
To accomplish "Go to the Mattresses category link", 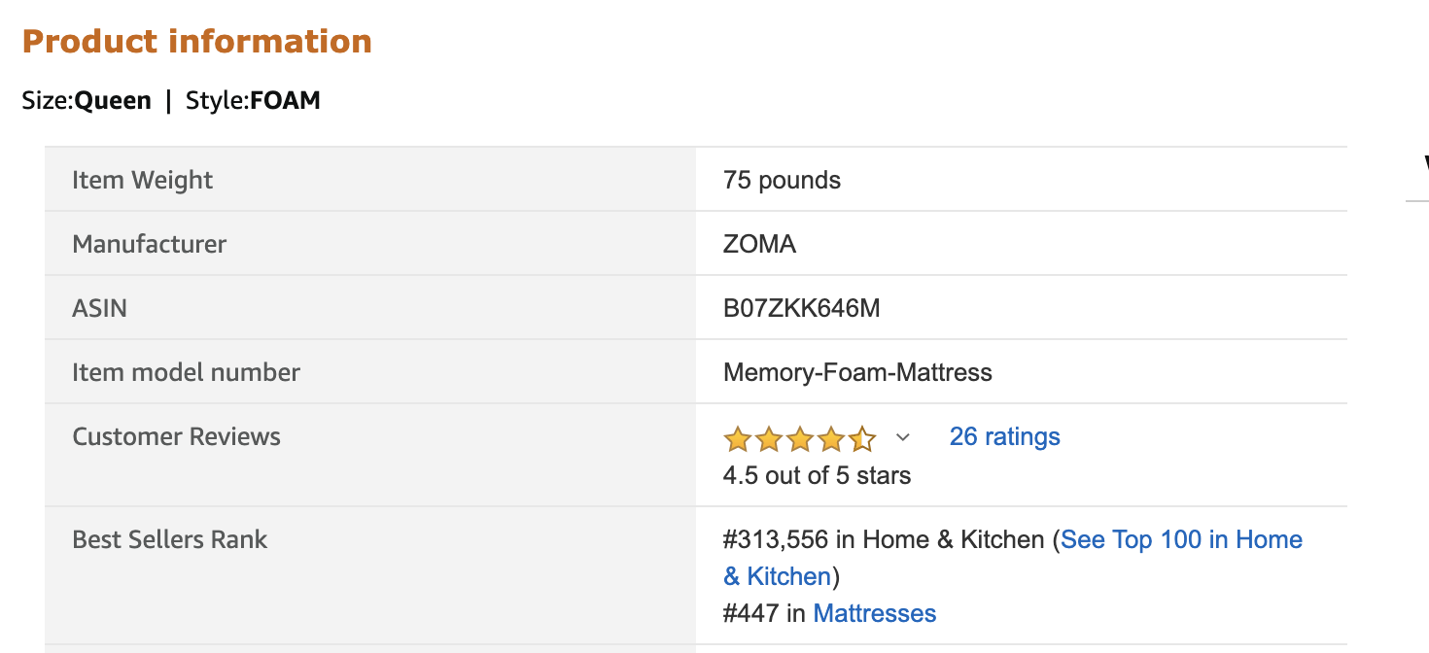I will (x=874, y=613).
